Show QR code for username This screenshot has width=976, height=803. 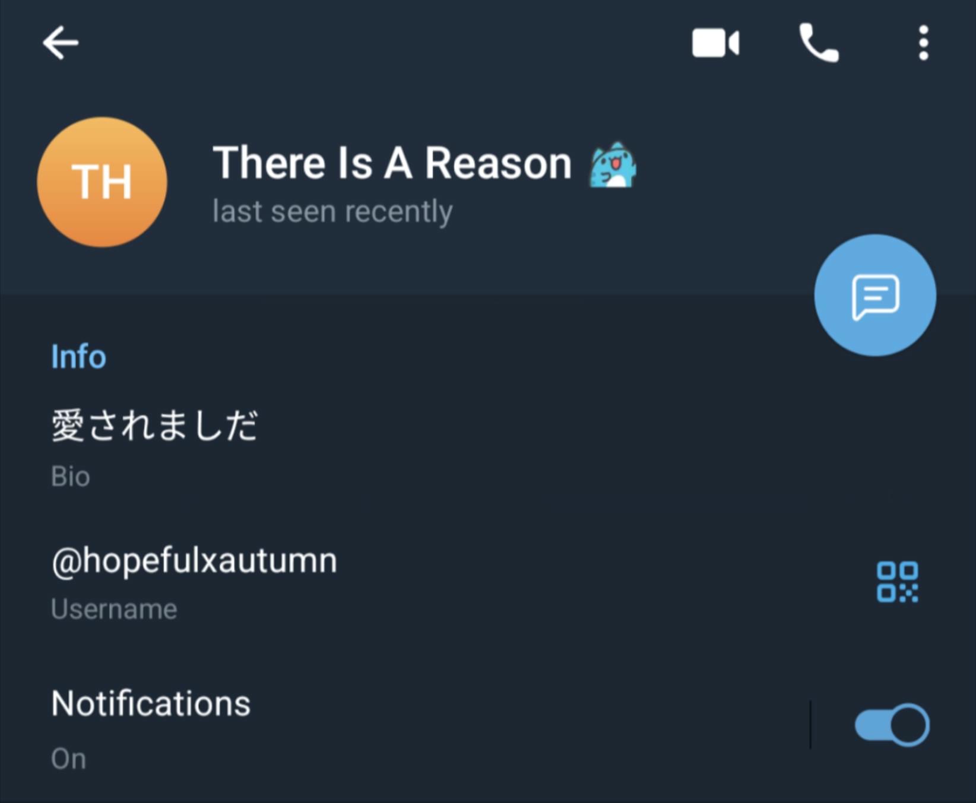[x=897, y=582]
